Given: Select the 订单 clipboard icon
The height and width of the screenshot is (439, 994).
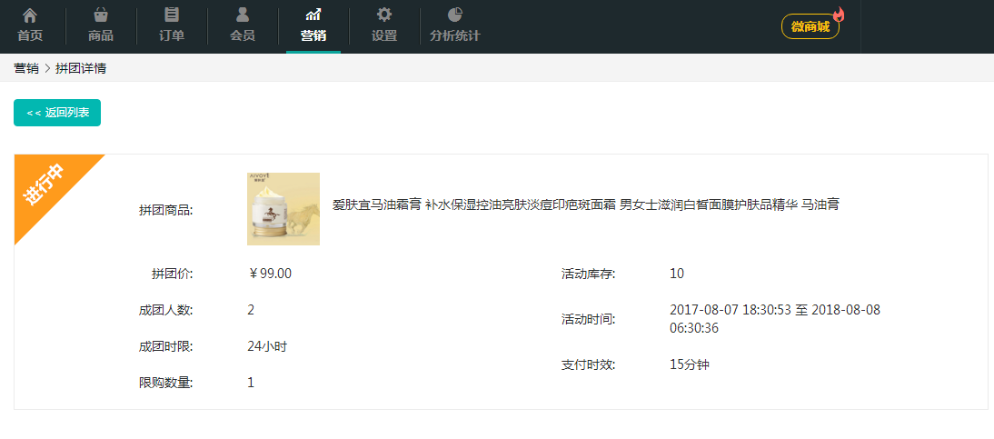Looking at the screenshot, I should (172, 15).
